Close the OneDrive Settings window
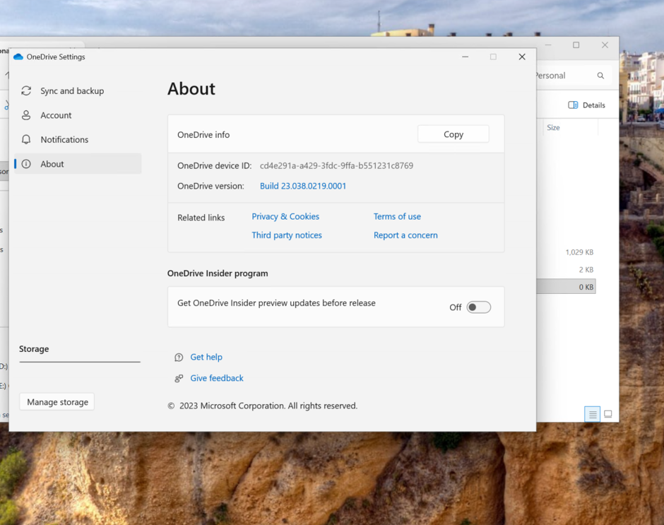This screenshot has height=525, width=664. [522, 57]
